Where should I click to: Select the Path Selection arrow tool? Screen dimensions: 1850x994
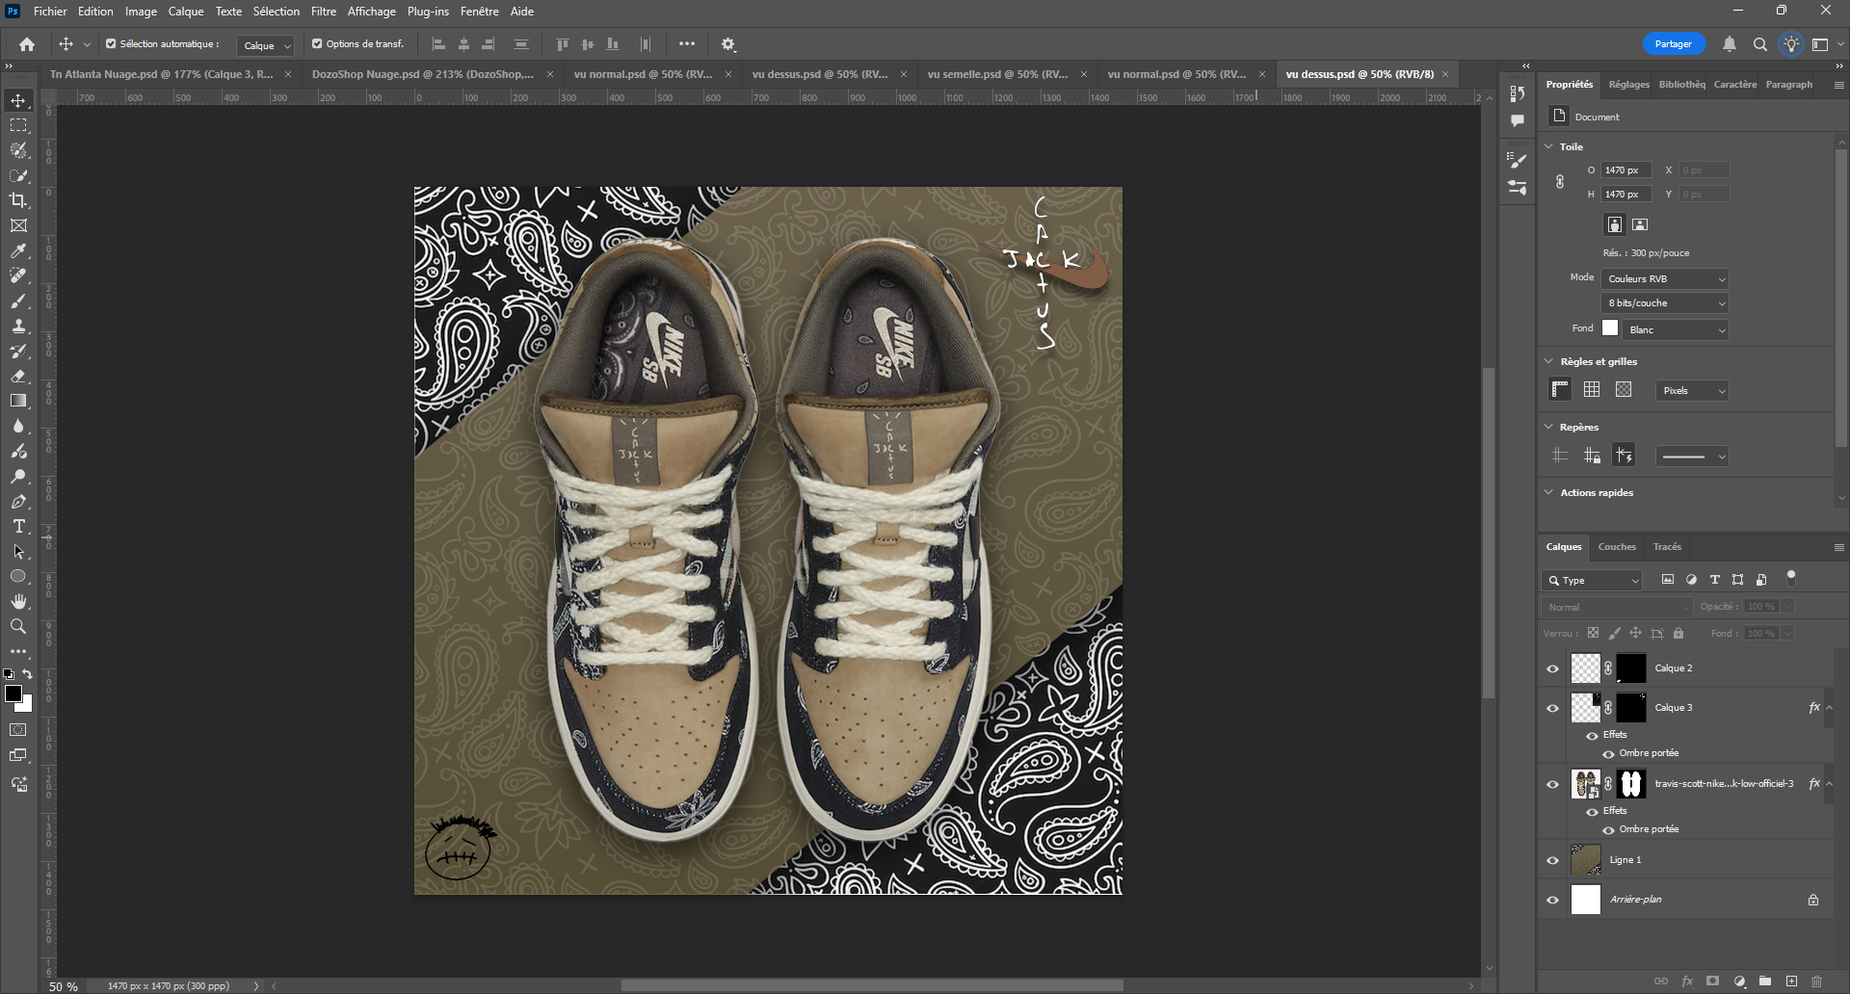(18, 551)
